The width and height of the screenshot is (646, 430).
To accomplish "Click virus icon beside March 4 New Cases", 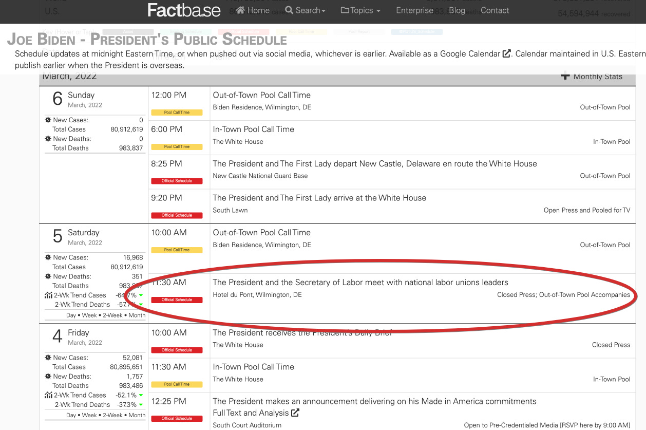I will tap(48, 358).
